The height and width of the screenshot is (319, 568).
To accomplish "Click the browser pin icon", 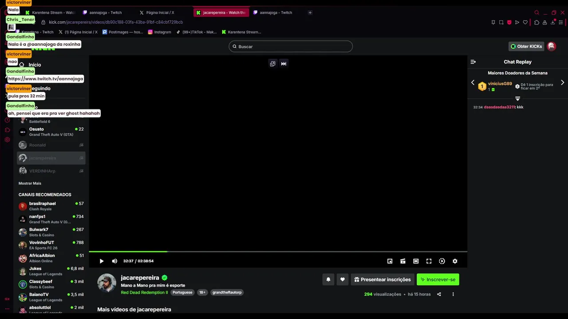I will [x=493, y=22].
